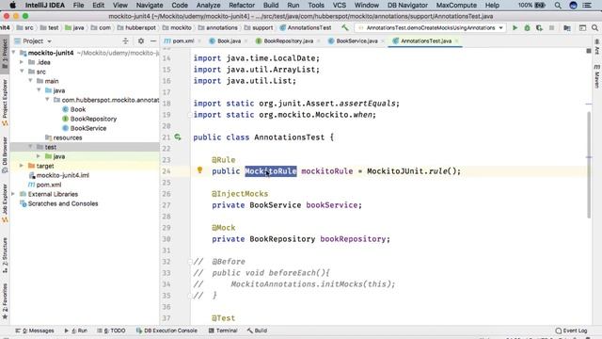Open macOS Spotlight search
The width and height of the screenshot is (602, 339).
(558, 5)
